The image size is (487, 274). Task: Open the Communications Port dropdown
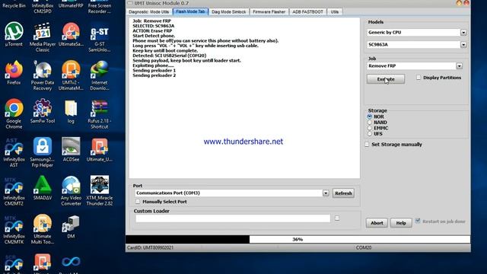[326, 193]
